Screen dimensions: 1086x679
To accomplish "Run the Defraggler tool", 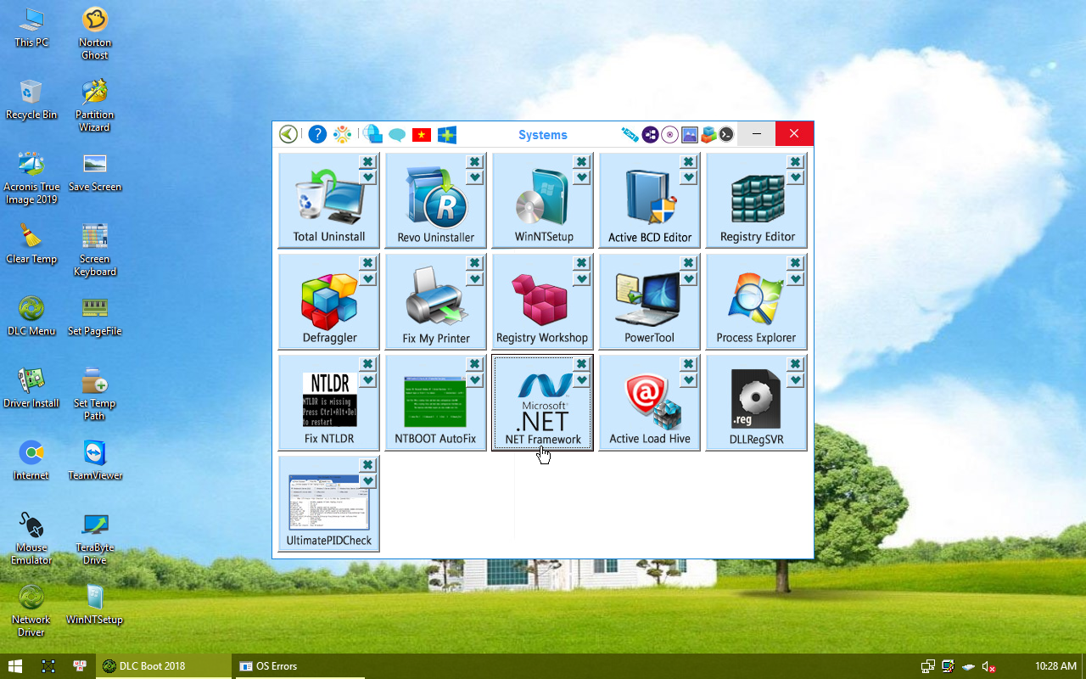I will 329,301.
